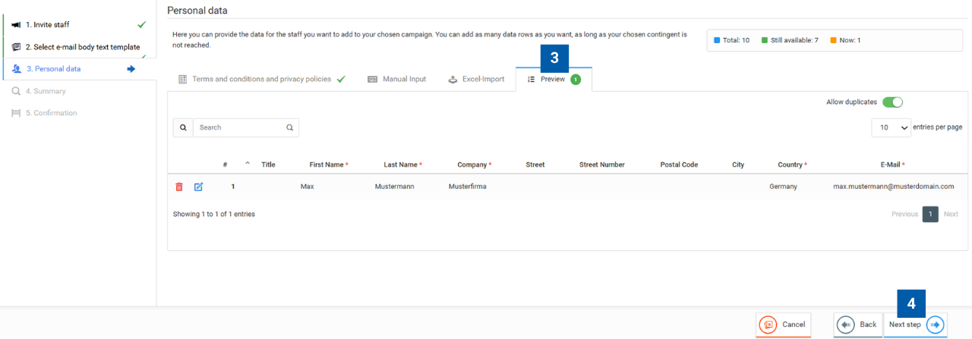Click the green check on Terms and conditions tab
This screenshot has width=972, height=339.
click(341, 79)
